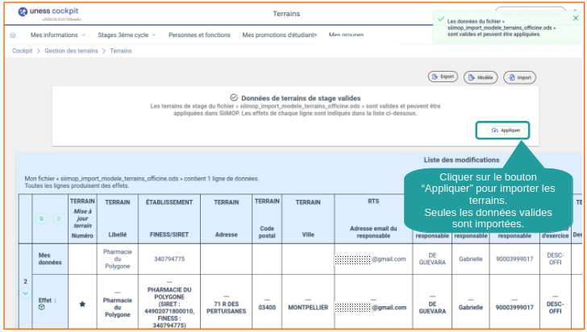This screenshot has width=587, height=332.
Task: Click the MONTPELLIER cell
Action: pos(308,307)
